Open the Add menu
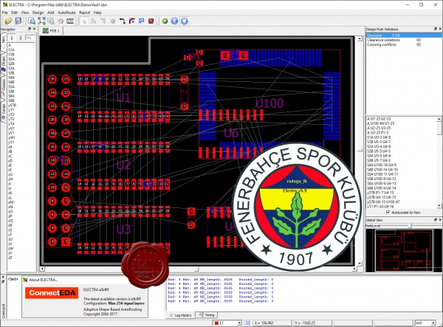443x327 pixels. (x=50, y=13)
